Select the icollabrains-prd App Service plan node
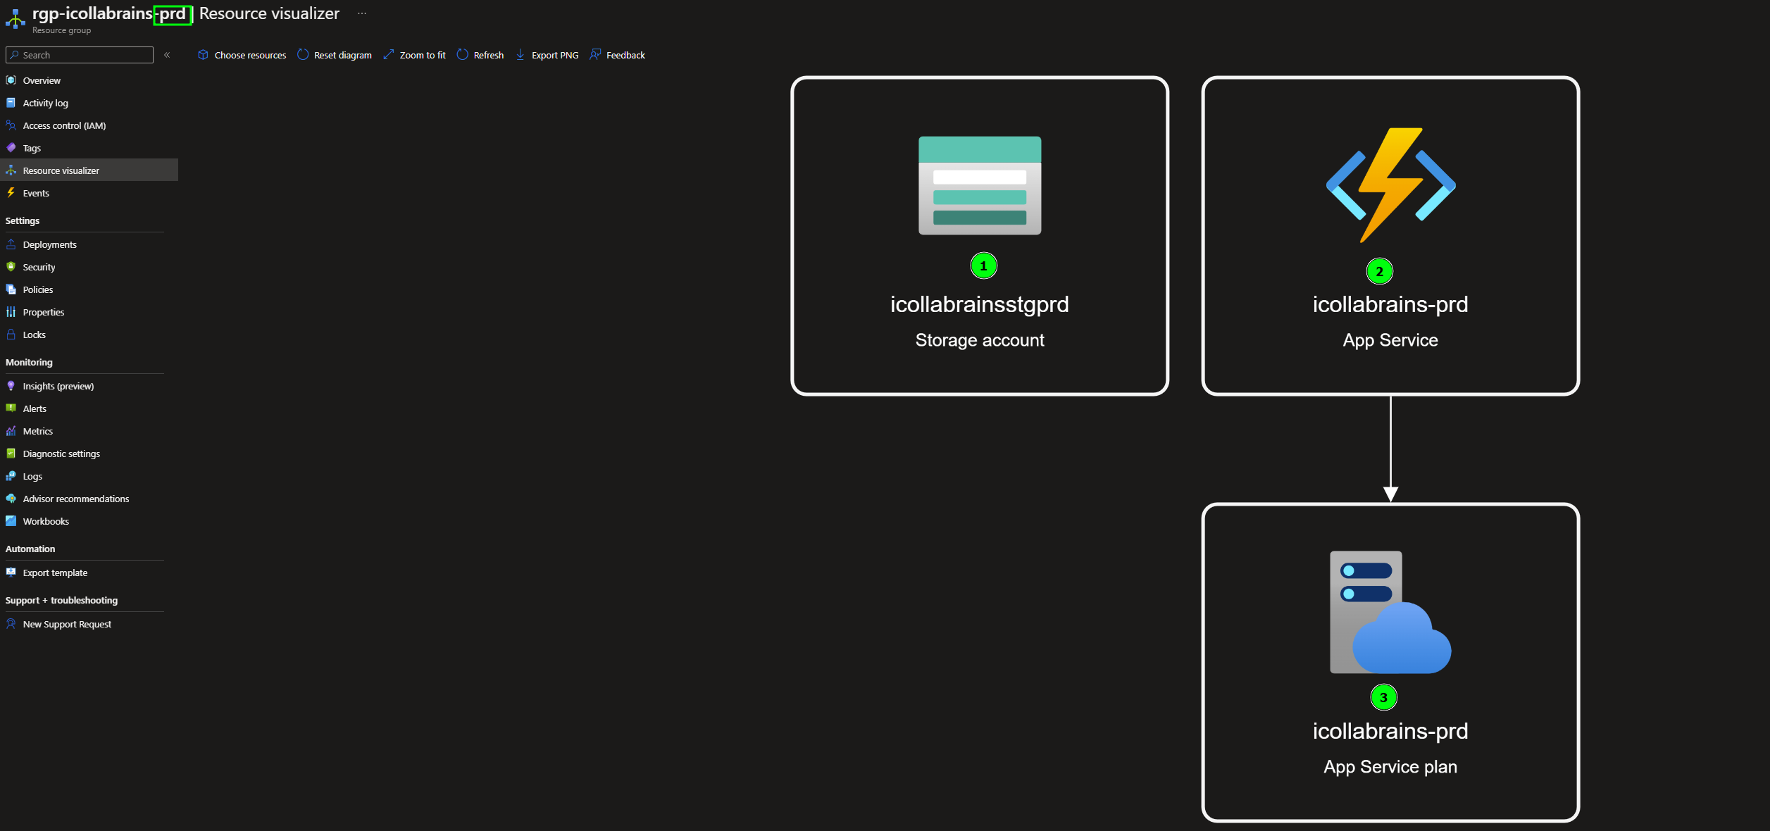 pyautogui.click(x=1390, y=662)
